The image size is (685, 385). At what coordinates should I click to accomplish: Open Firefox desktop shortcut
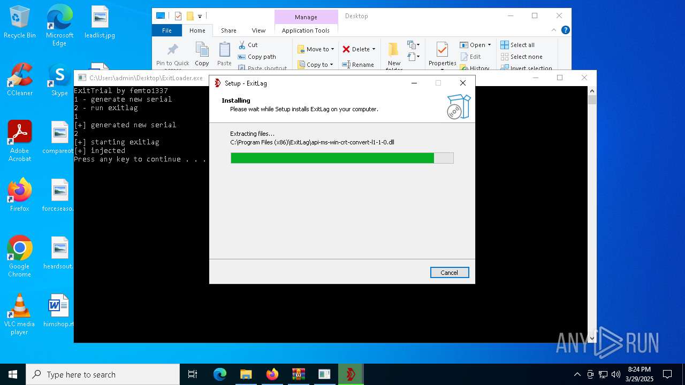[x=20, y=196]
